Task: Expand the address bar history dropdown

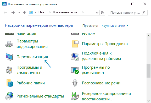Action: 97,13
